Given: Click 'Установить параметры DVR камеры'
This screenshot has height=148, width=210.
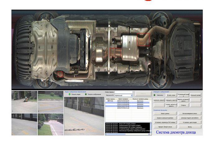Looking at the screenshot, I should click(x=165, y=123).
